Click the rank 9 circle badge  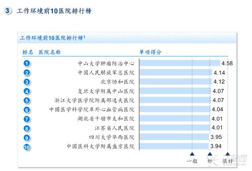pyautogui.click(x=27, y=138)
